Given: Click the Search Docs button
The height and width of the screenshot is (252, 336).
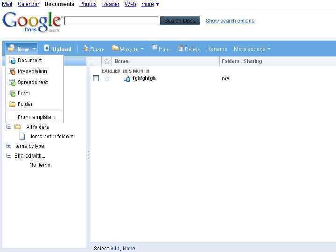Looking at the screenshot, I should tap(180, 21).
